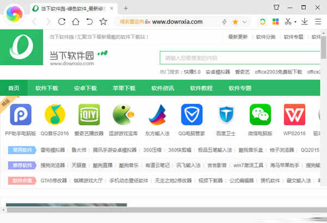Click the horizontal scrollbar left arrow

pyautogui.click(x=3, y=210)
